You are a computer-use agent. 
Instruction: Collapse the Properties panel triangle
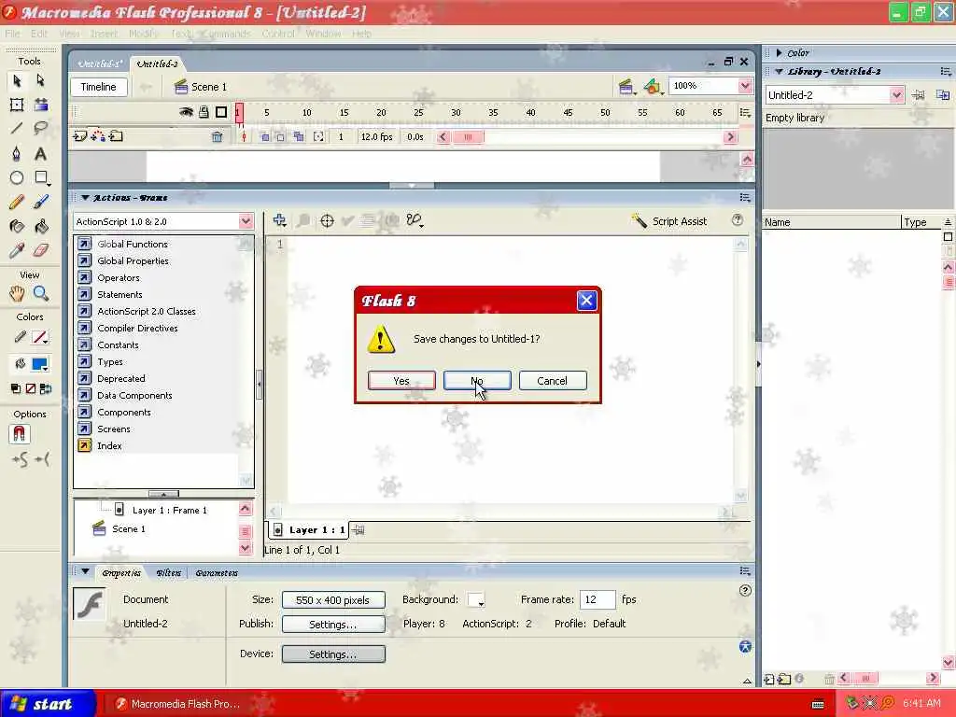85,572
